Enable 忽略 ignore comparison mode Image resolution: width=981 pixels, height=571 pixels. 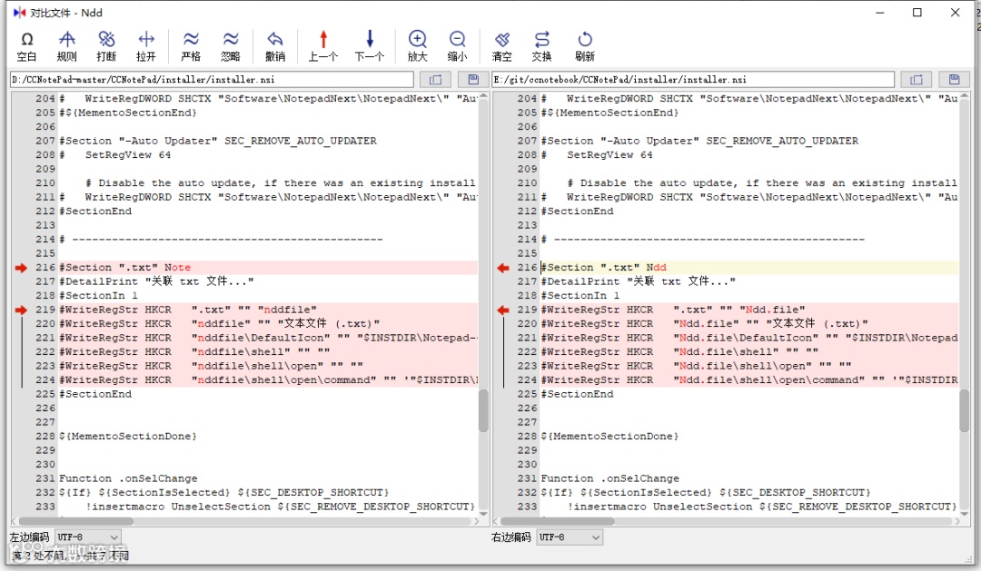230,46
